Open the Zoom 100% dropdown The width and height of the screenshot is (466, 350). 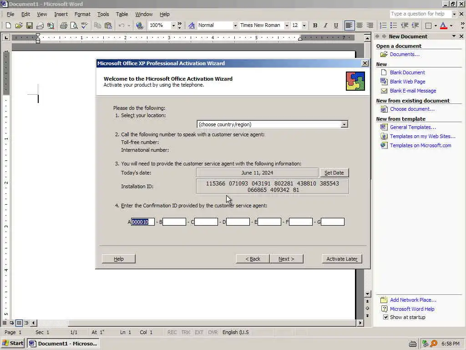pos(173,26)
